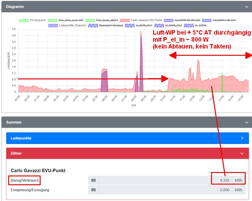Image resolution: width=252 pixels, height=201 pixels.
Task: Open the Ladepunkte blue bar
Action: pyautogui.click(x=128, y=138)
